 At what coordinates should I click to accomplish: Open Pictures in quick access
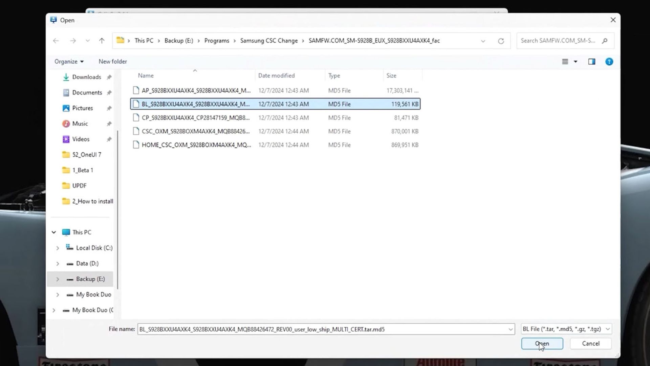pos(82,108)
